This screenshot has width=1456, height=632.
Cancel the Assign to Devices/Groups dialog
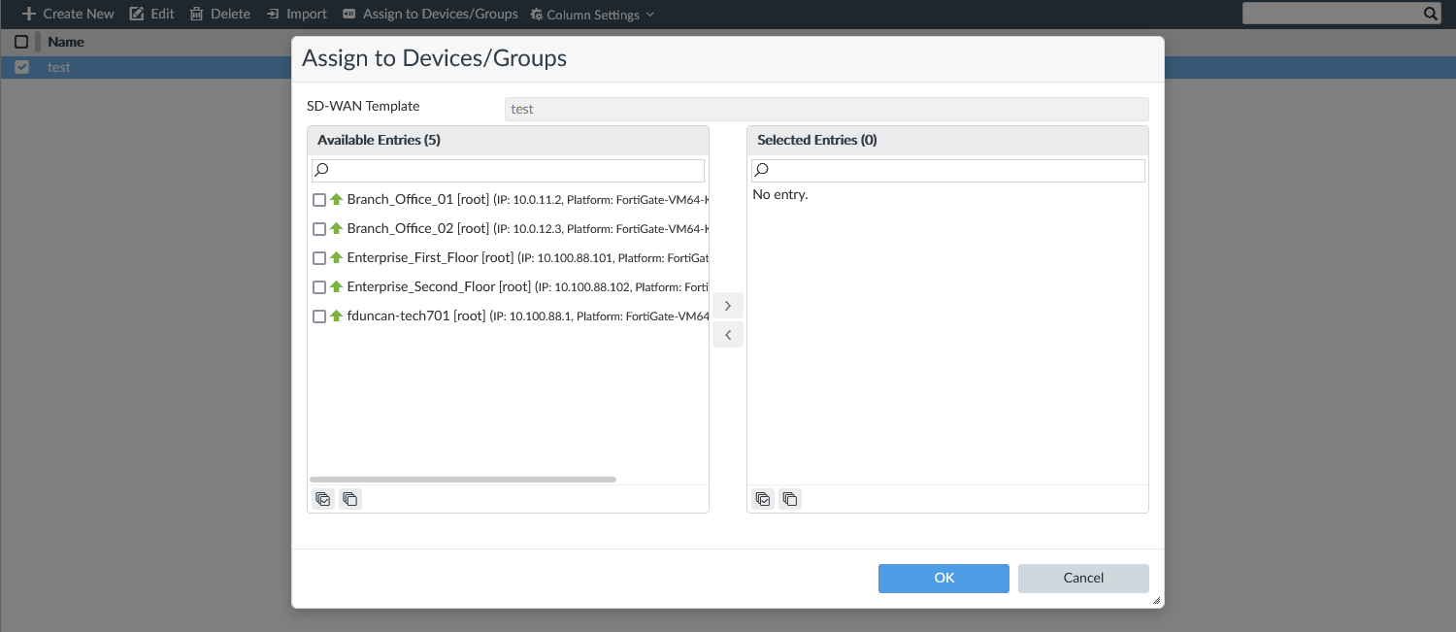[1083, 578]
